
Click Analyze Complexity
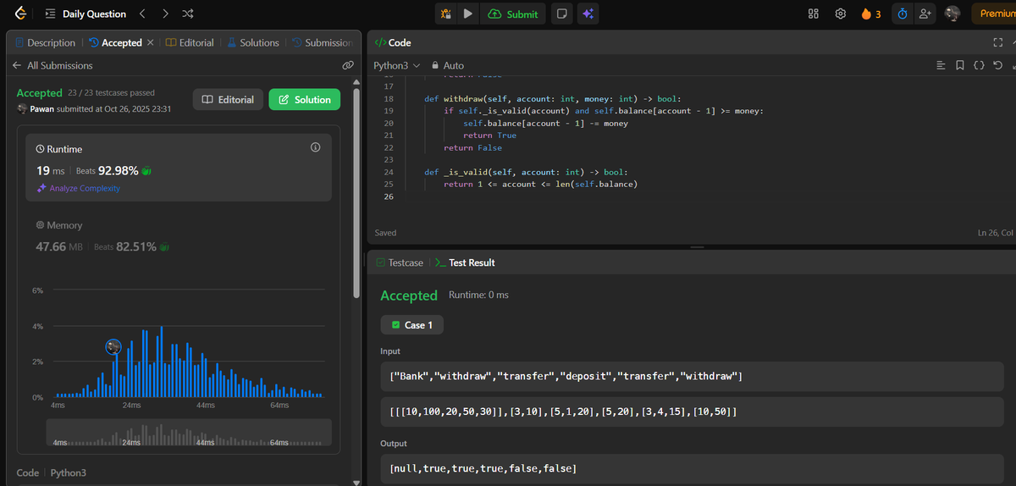79,188
